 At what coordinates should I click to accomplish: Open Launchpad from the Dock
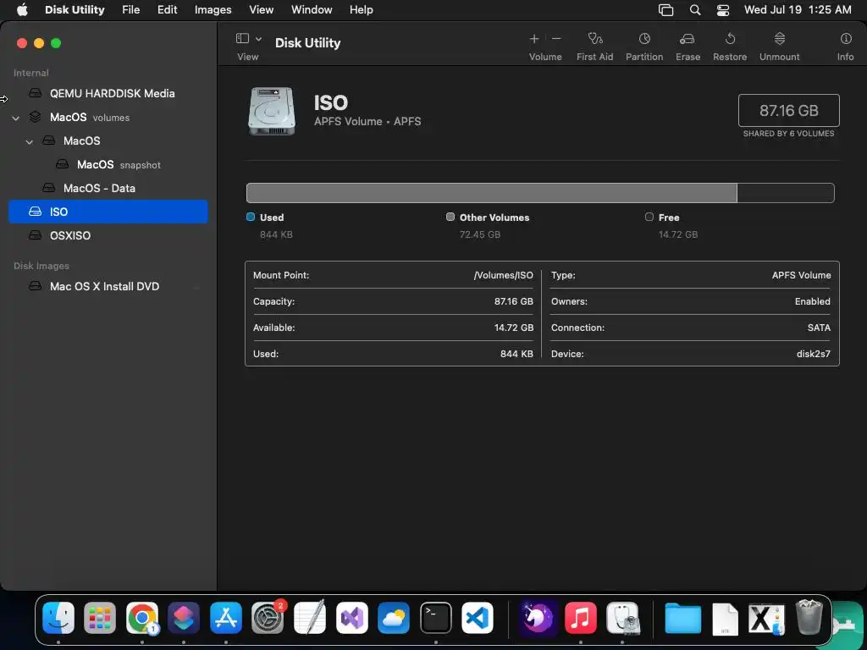point(100,617)
